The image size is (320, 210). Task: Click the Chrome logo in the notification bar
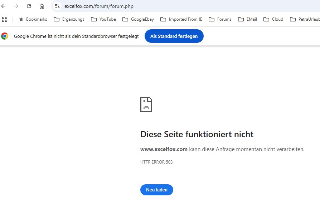[5, 36]
